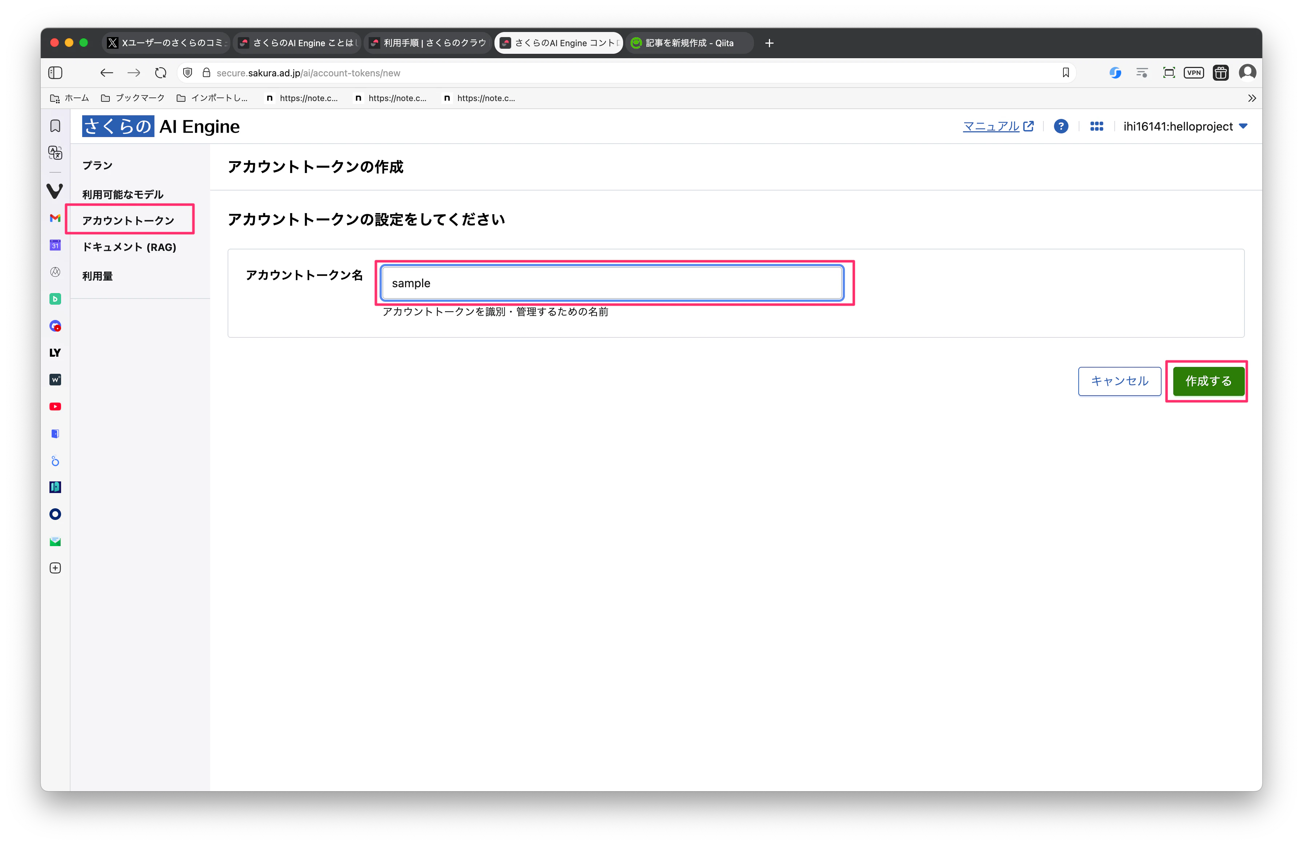The height and width of the screenshot is (845, 1303).
Task: Open the blue question mark help
Action: pos(1061,126)
